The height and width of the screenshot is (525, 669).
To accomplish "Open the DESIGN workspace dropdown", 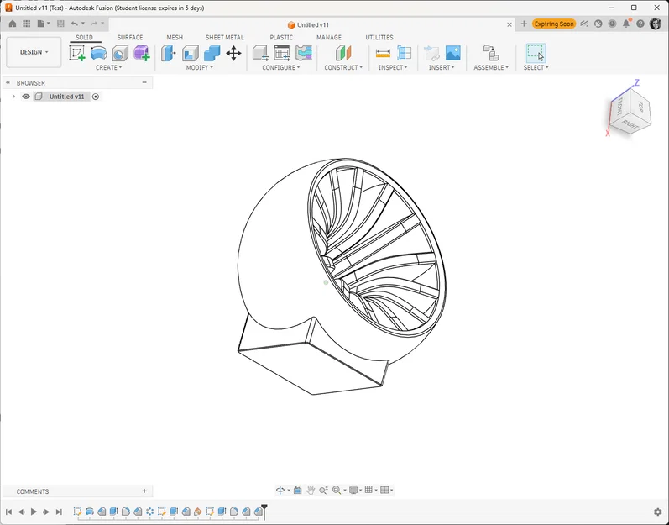I will [x=34, y=52].
